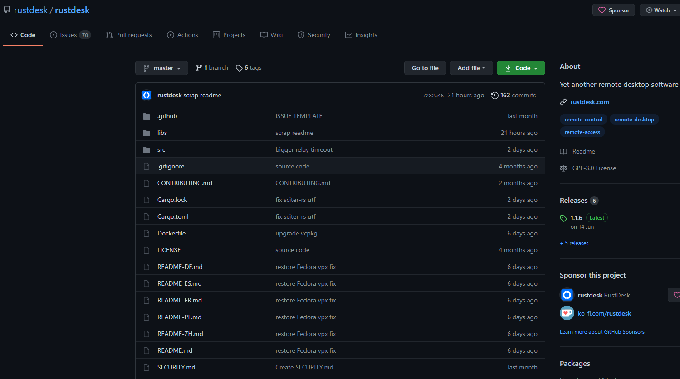View the Insights tab
680x379 pixels.
(x=361, y=35)
